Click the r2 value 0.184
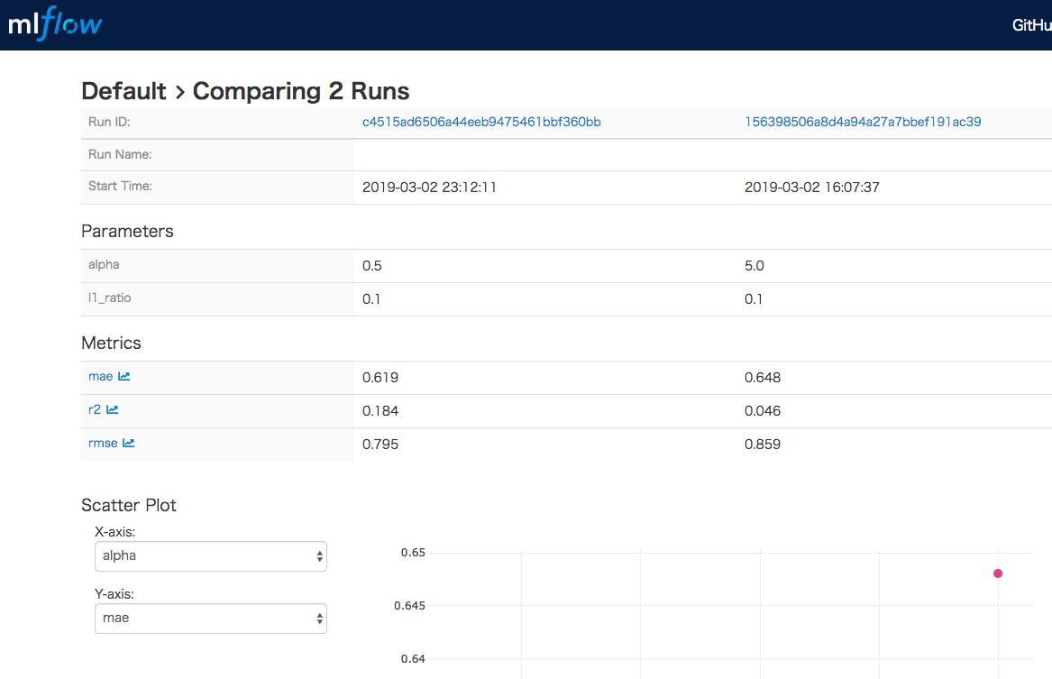 click(x=380, y=411)
